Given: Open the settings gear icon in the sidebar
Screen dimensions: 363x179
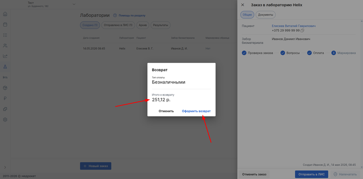Looking at the screenshot, I should click(5, 120).
